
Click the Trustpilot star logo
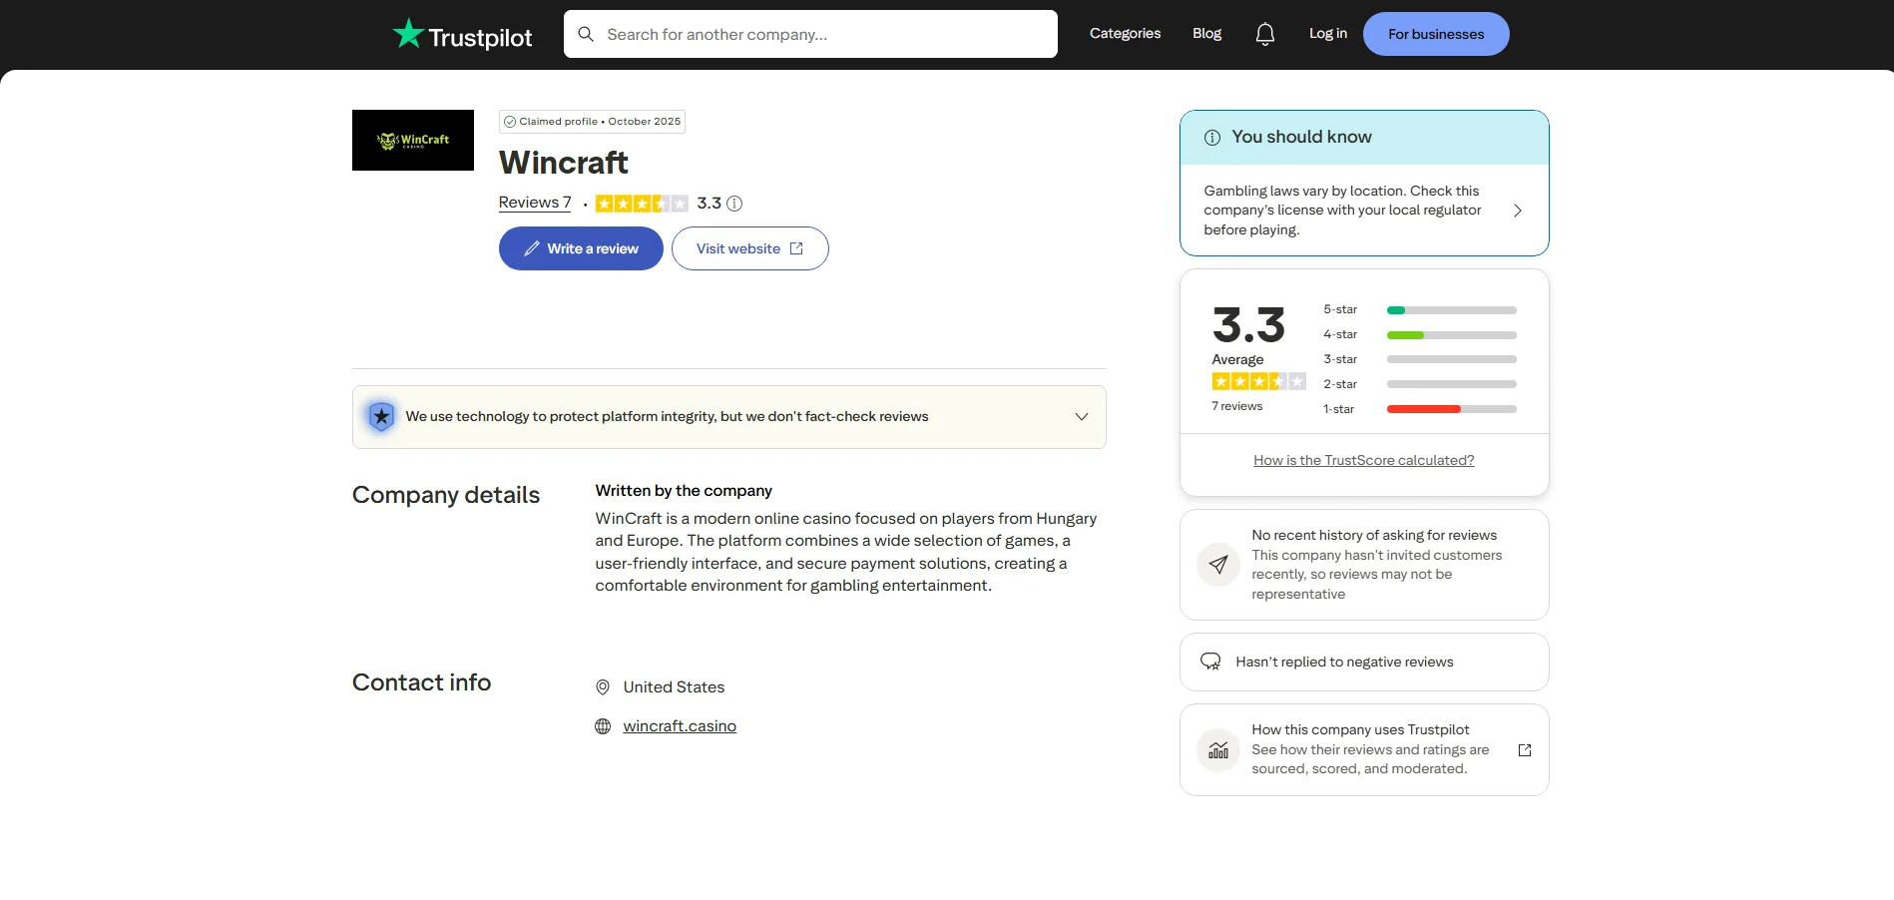tap(408, 33)
